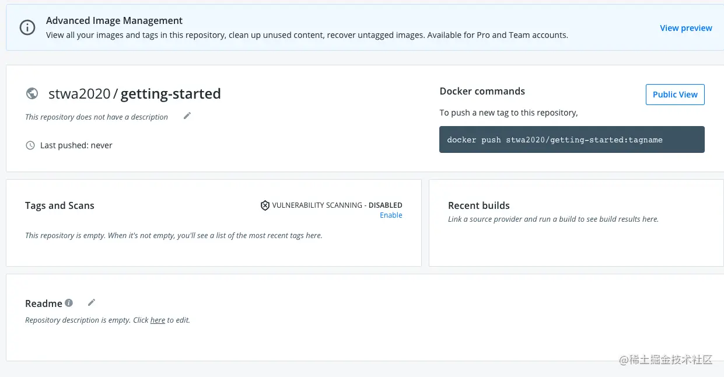Click the clock icon beside Last pushed

click(x=30, y=145)
